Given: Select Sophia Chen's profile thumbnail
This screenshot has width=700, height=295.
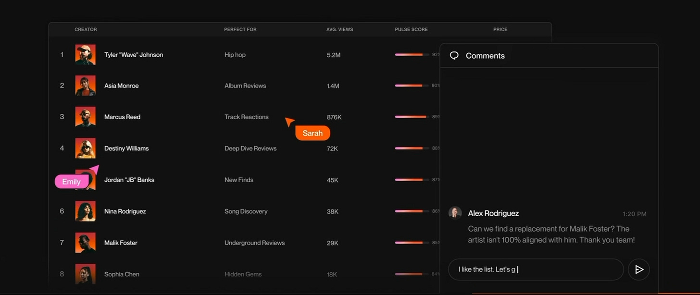Looking at the screenshot, I should coord(85,274).
